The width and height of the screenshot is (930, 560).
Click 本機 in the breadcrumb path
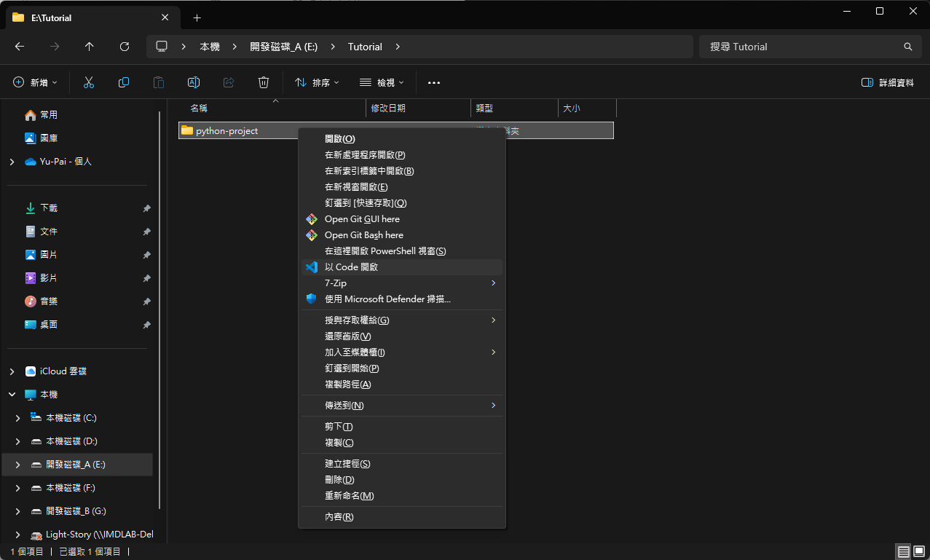209,46
